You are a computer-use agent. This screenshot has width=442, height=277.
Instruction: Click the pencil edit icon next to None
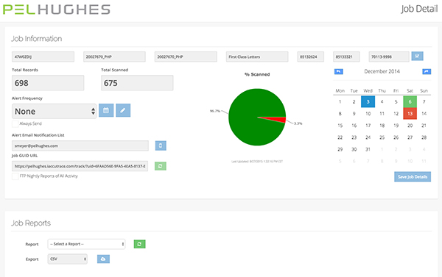click(x=123, y=110)
